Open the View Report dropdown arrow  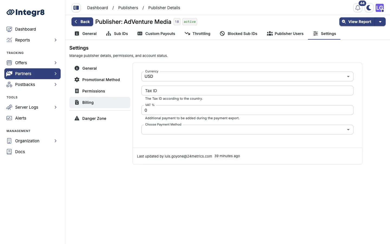380,22
